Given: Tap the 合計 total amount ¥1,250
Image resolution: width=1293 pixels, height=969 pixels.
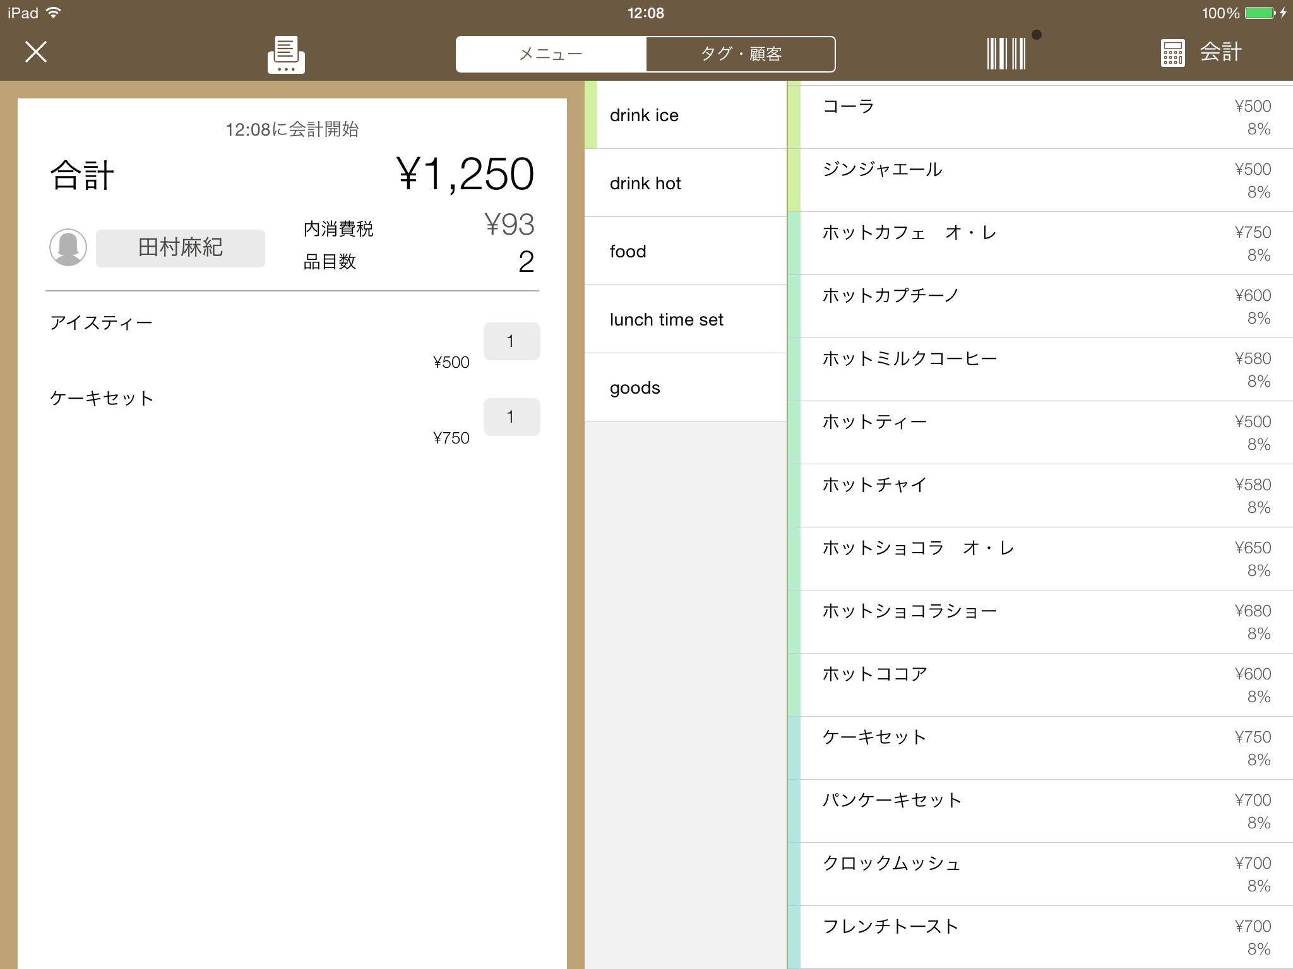Looking at the screenshot, I should pyautogui.click(x=466, y=175).
